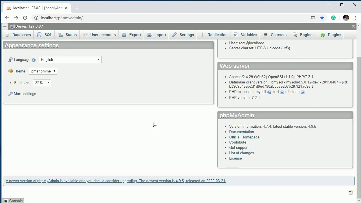
Task: View site information icon in address bar
Action: pyautogui.click(x=36, y=18)
